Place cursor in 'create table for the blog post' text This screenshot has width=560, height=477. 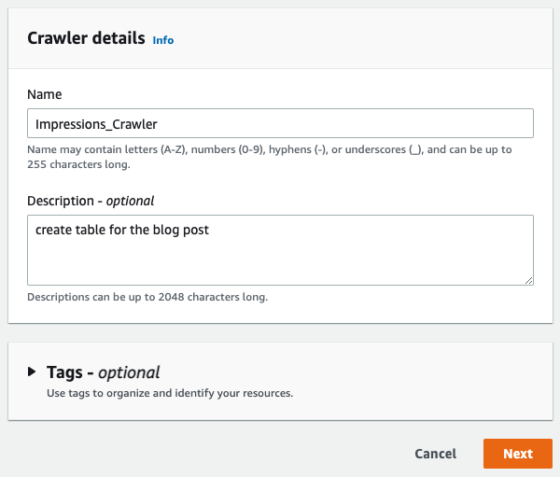121,230
